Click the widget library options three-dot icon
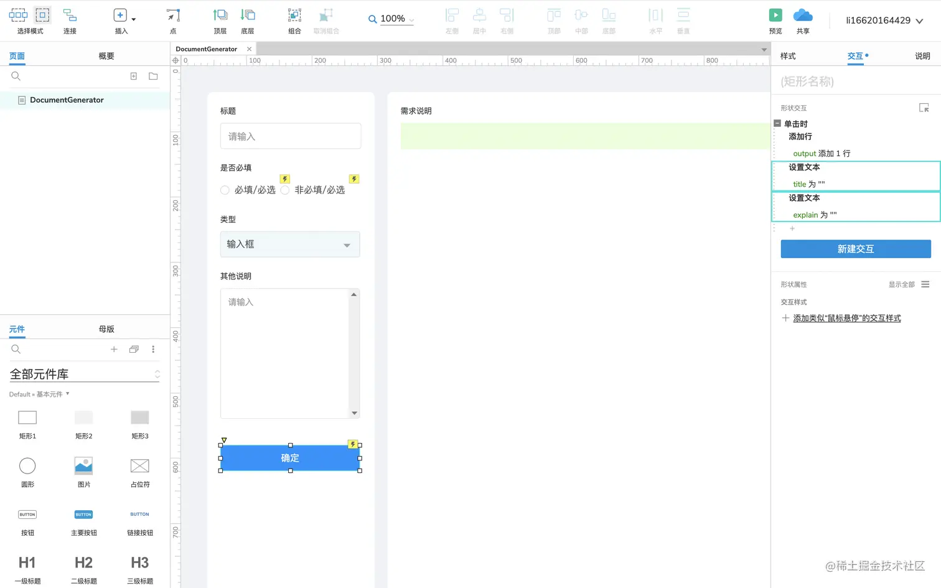This screenshot has height=588, width=941. coord(153,349)
